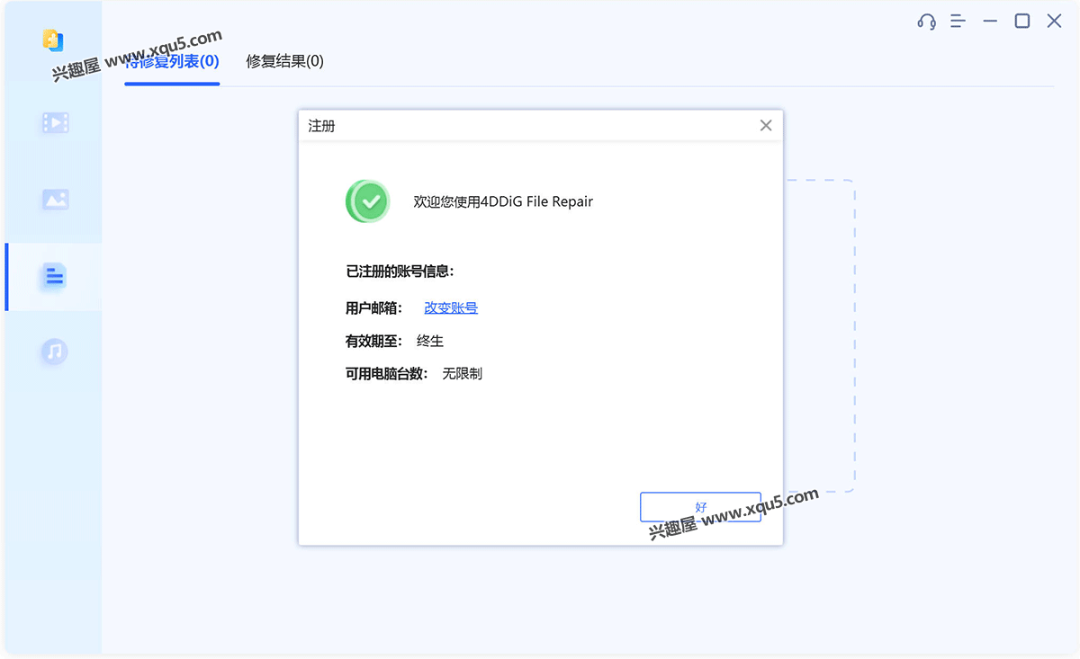Click the 改变账号 link
Viewport: 1080px width, 659px height.
click(451, 307)
